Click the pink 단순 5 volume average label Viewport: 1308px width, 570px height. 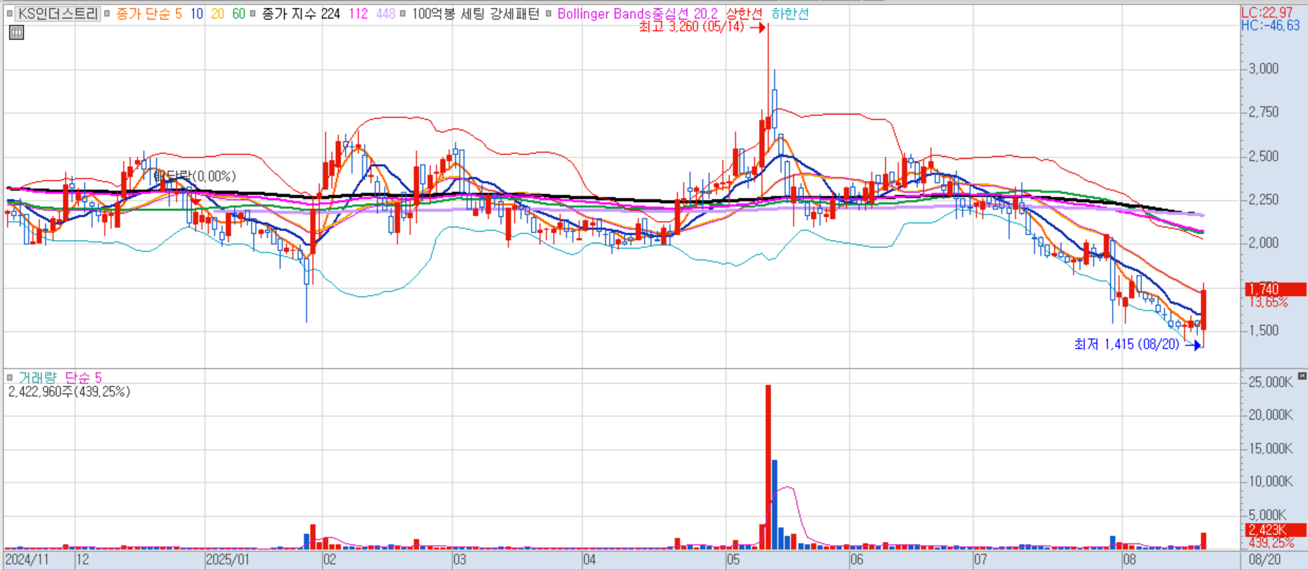coord(83,378)
